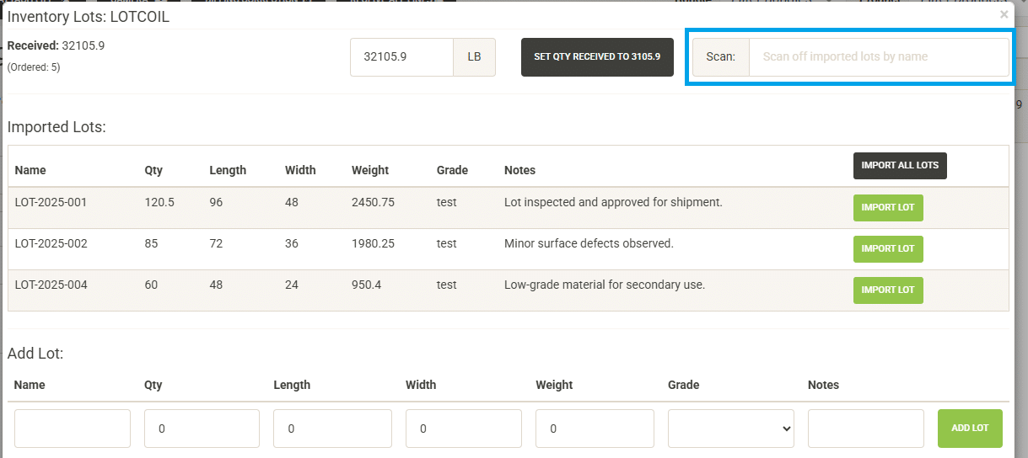
Task: Click the LB unit label
Action: click(x=474, y=57)
